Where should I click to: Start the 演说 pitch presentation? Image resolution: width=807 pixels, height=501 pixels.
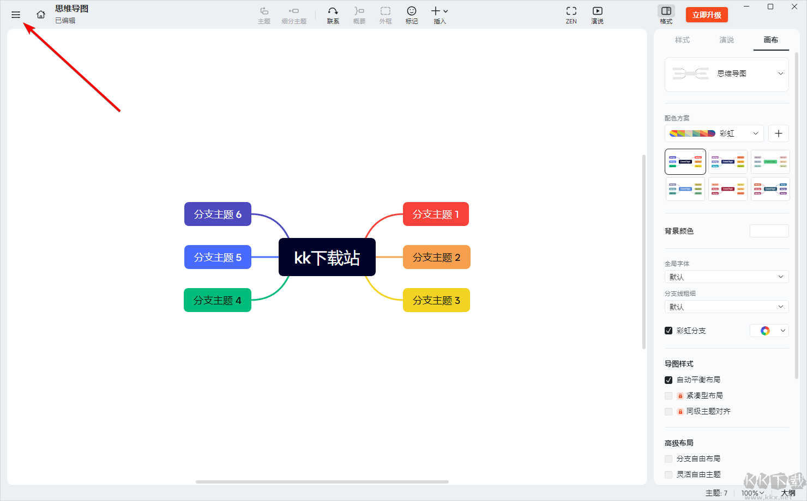click(598, 15)
